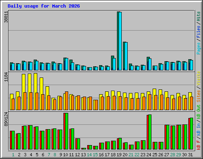Click day label 30 on x-axis
The height and width of the screenshot is (159, 203).
coord(184,155)
